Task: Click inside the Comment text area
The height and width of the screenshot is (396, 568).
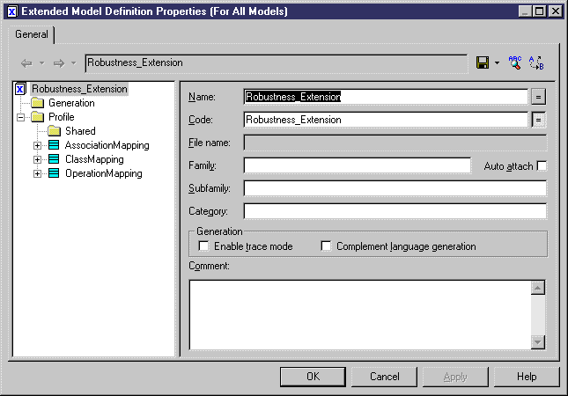Action: click(360, 314)
